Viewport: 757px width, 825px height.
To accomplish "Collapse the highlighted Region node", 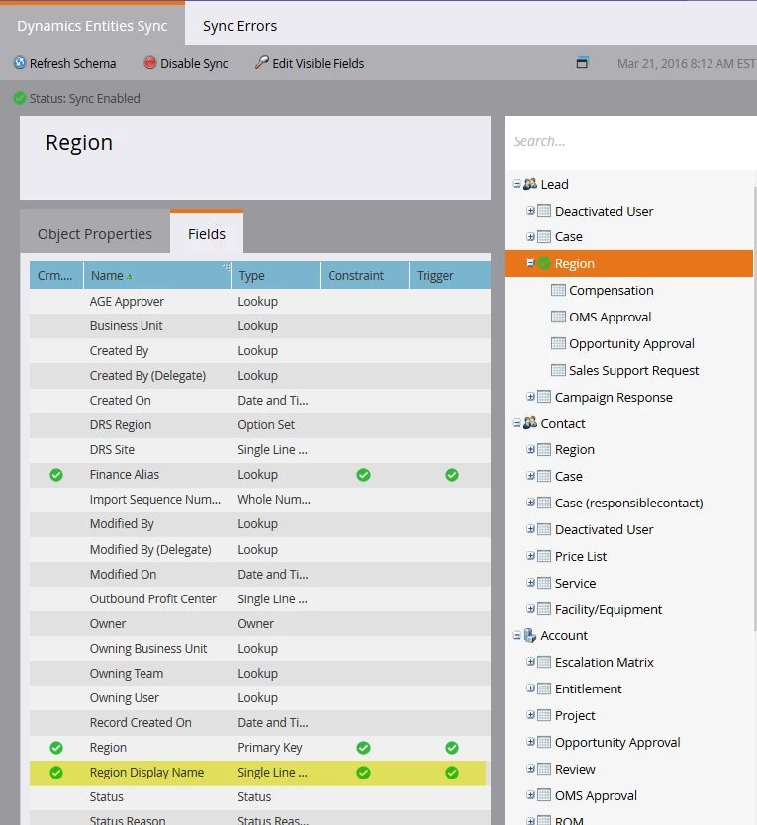I will point(530,262).
